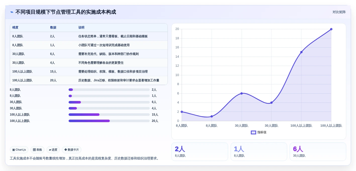Open the 6人 30人团队 data card
This screenshot has height=171, width=356.
tap(318, 152)
